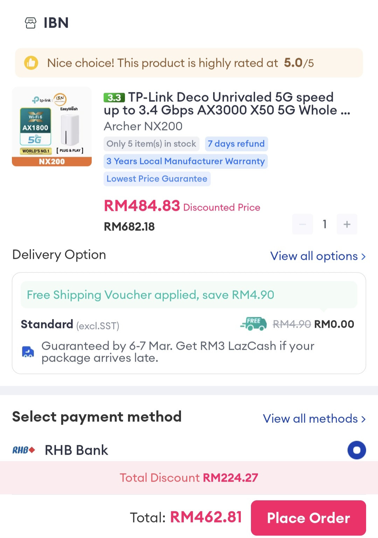Open the NX200 product thumbnail

[52, 127]
